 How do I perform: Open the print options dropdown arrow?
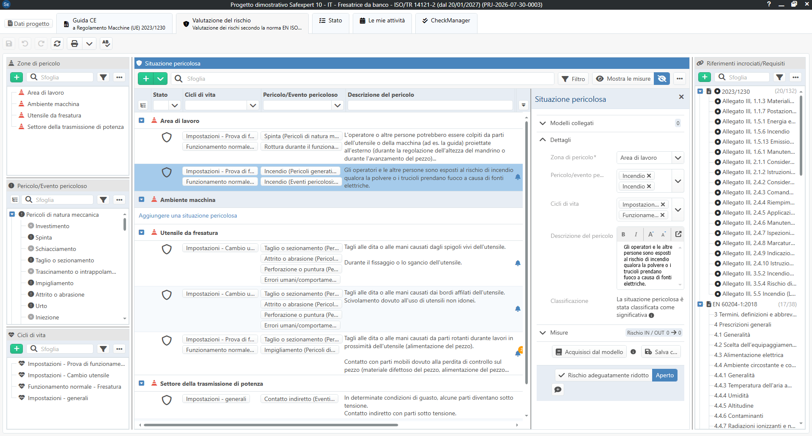[89, 44]
